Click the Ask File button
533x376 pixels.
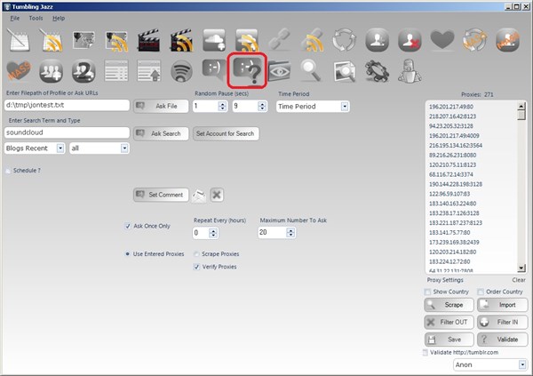coord(161,106)
